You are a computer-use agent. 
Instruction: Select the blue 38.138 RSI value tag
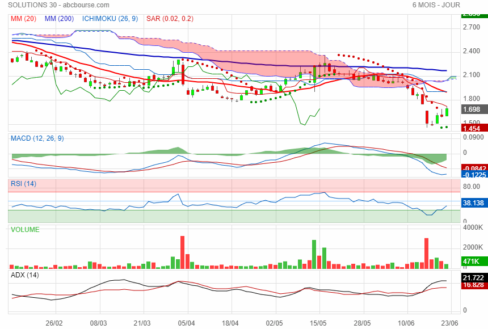(x=474, y=203)
